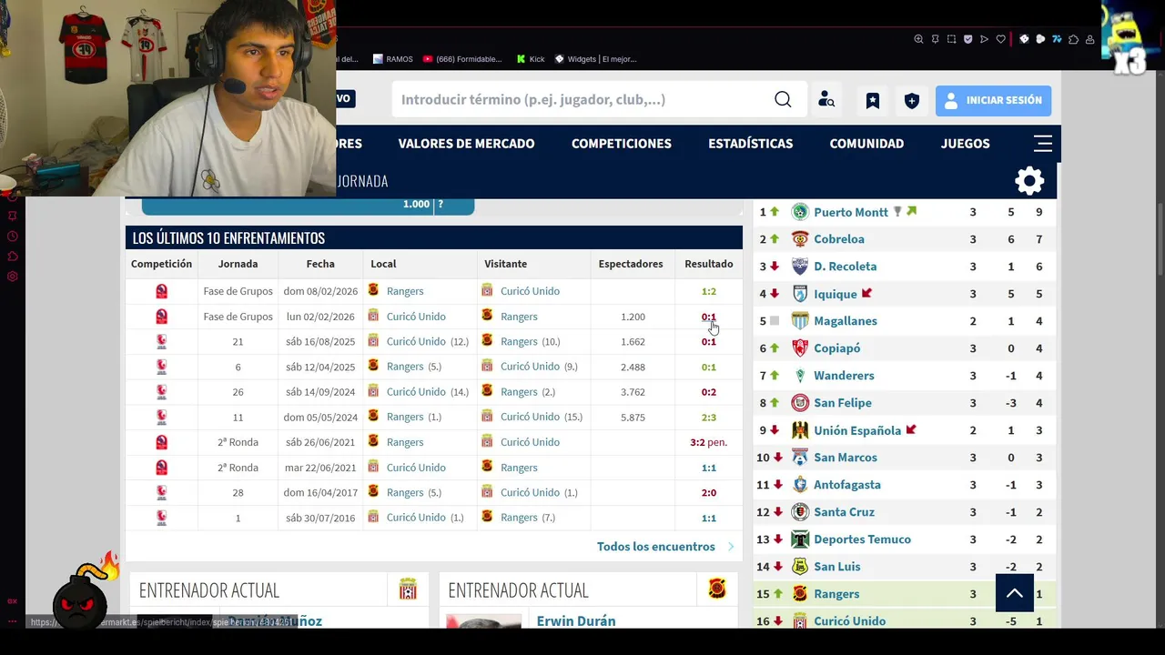Image resolution: width=1165 pixels, height=655 pixels.
Task: Click the Puerto Montt club crest in standings
Action: coord(800,212)
